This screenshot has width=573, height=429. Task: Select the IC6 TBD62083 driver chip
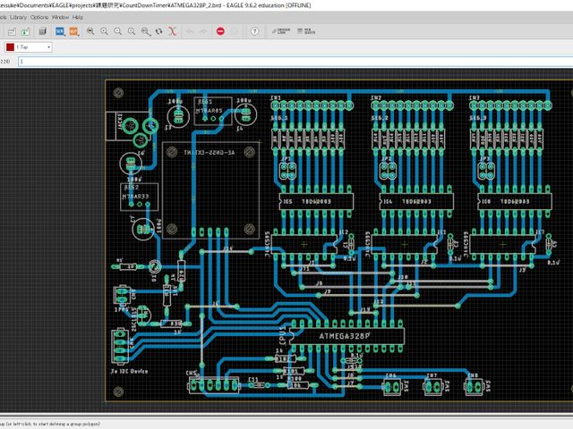(515, 201)
